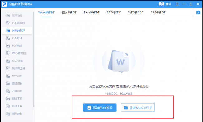Select 文字识别 label in sidebar

click(17, 76)
